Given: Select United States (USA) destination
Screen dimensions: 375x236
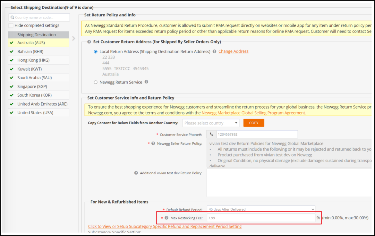Looking at the screenshot, I should (x=35, y=113).
